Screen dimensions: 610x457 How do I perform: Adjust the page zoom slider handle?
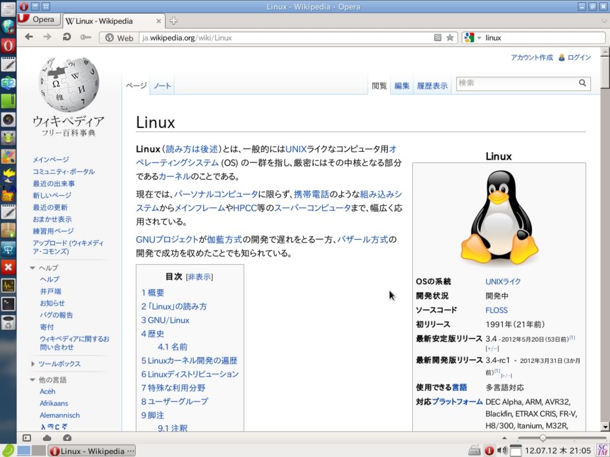[542, 438]
